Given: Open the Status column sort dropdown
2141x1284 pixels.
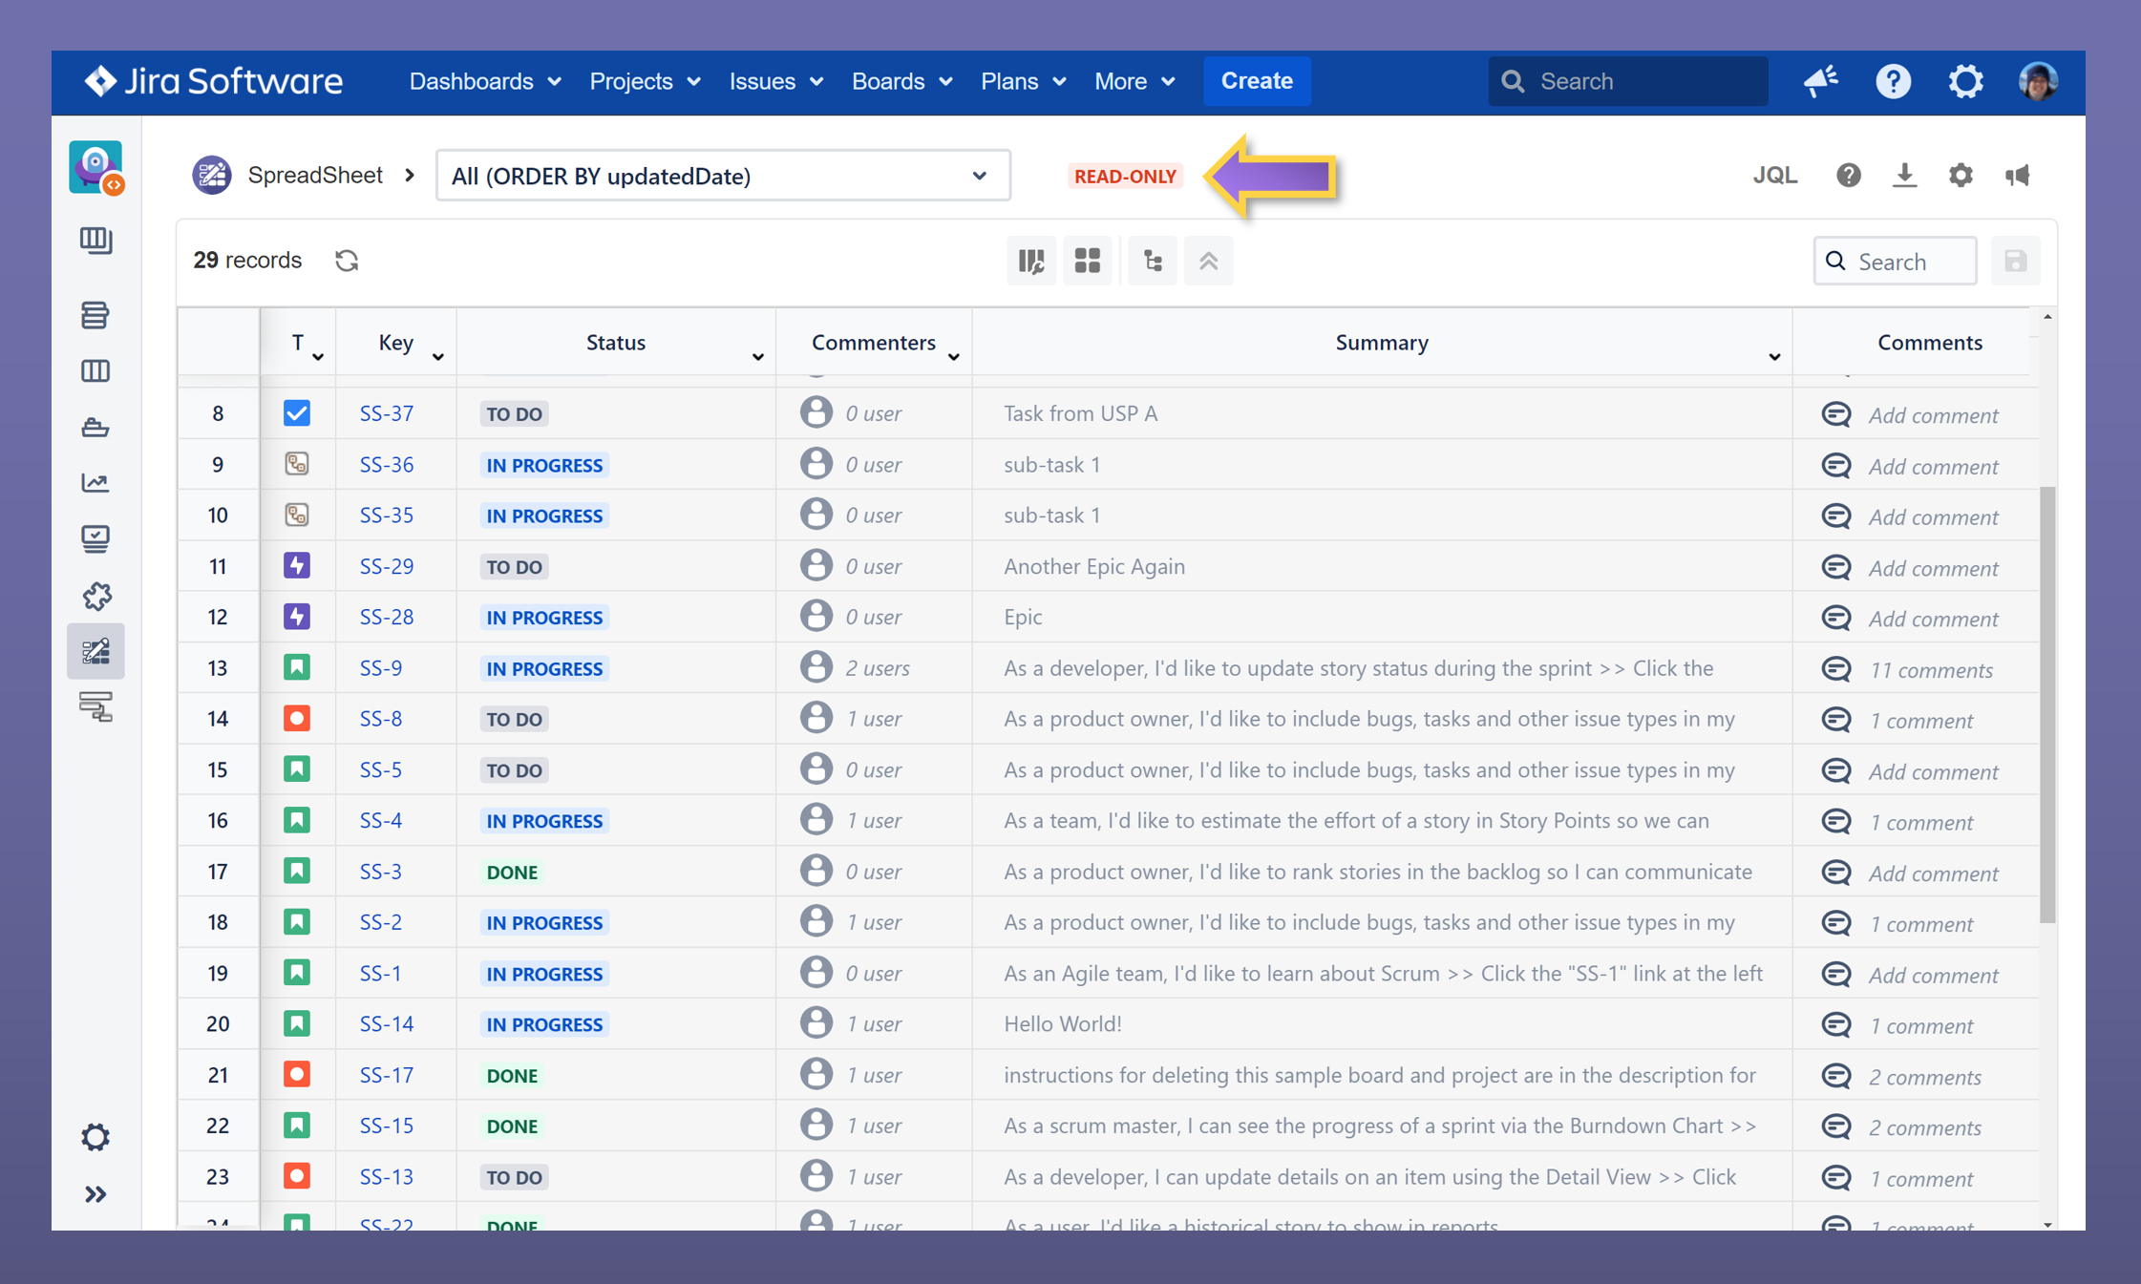Looking at the screenshot, I should click(757, 356).
